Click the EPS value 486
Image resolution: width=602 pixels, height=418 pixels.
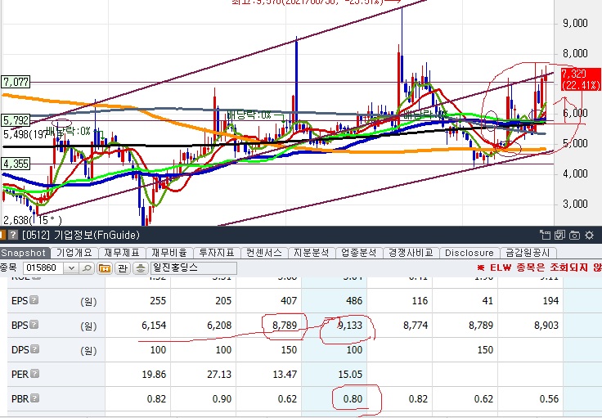pos(354,301)
